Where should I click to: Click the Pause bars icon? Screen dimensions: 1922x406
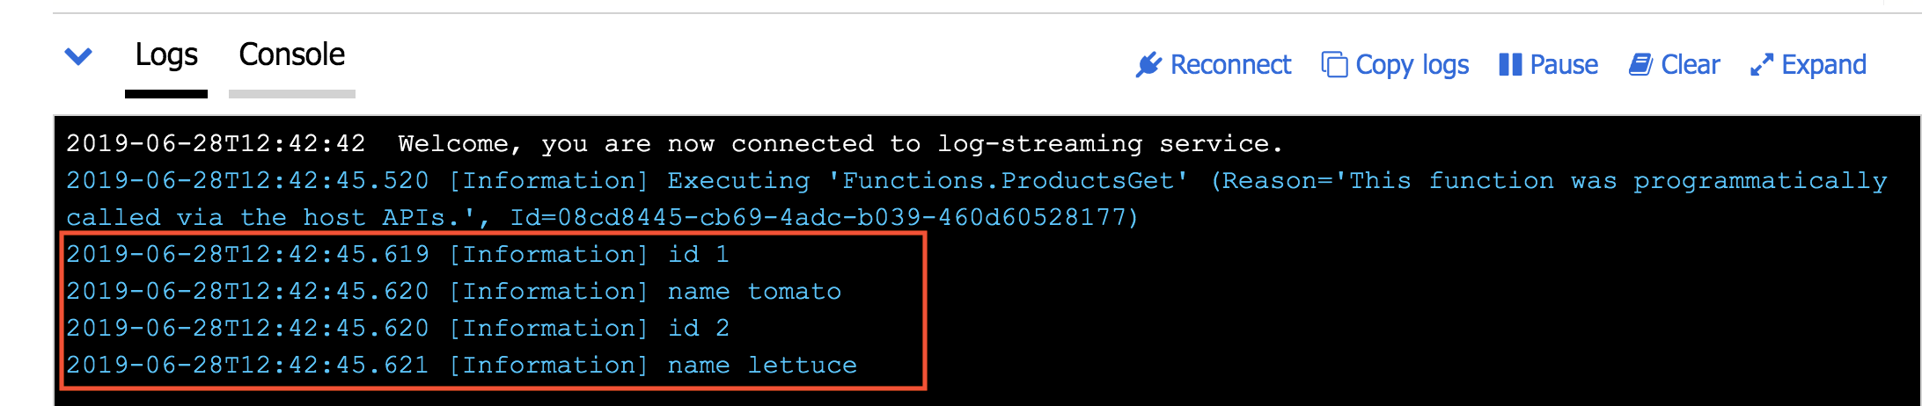pos(1510,65)
